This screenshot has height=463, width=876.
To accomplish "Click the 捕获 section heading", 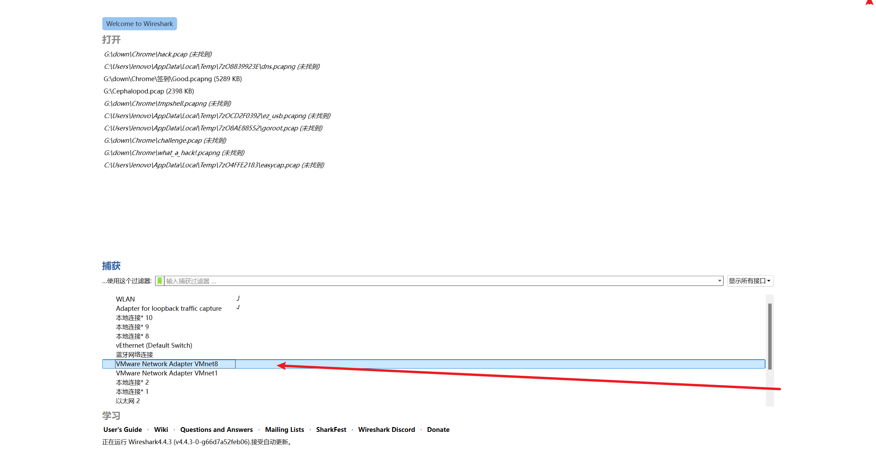I will pyautogui.click(x=111, y=266).
